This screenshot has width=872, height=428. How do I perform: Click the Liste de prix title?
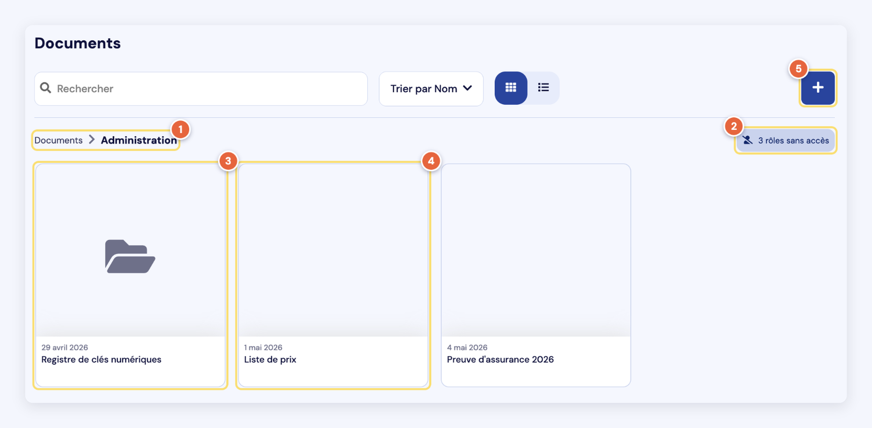pyautogui.click(x=270, y=359)
